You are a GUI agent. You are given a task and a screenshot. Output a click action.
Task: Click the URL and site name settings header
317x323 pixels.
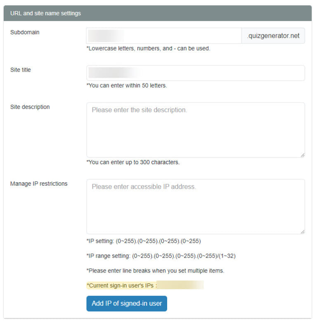point(158,13)
